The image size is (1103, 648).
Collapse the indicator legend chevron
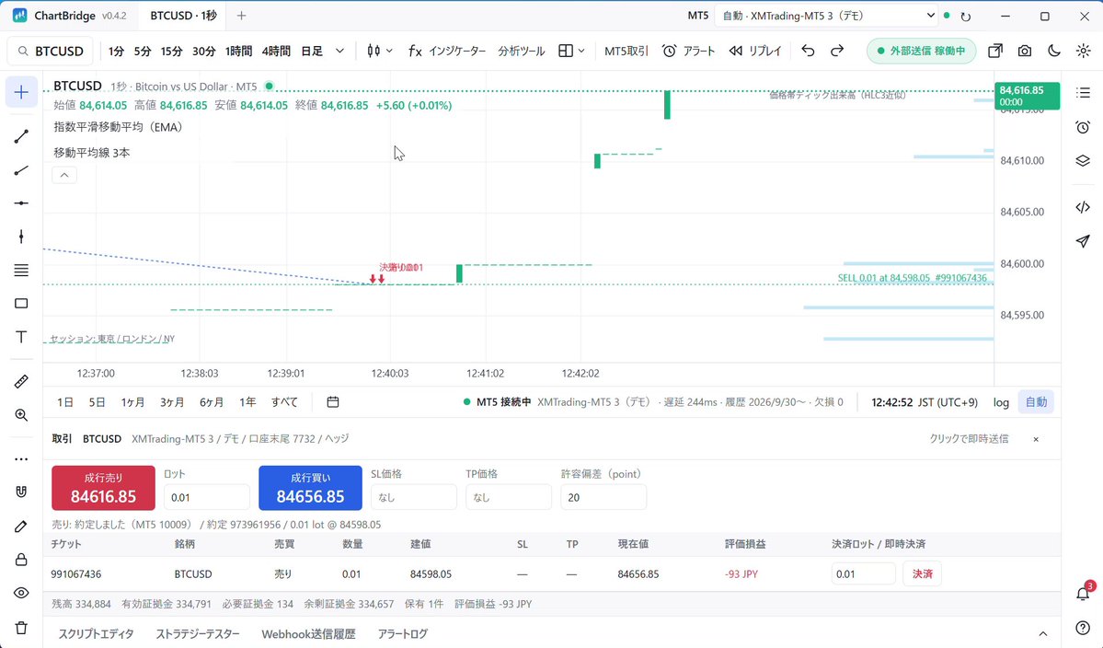(64, 175)
